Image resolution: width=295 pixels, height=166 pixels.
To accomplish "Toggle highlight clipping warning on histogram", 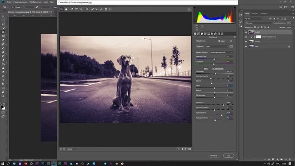I will (235, 7).
